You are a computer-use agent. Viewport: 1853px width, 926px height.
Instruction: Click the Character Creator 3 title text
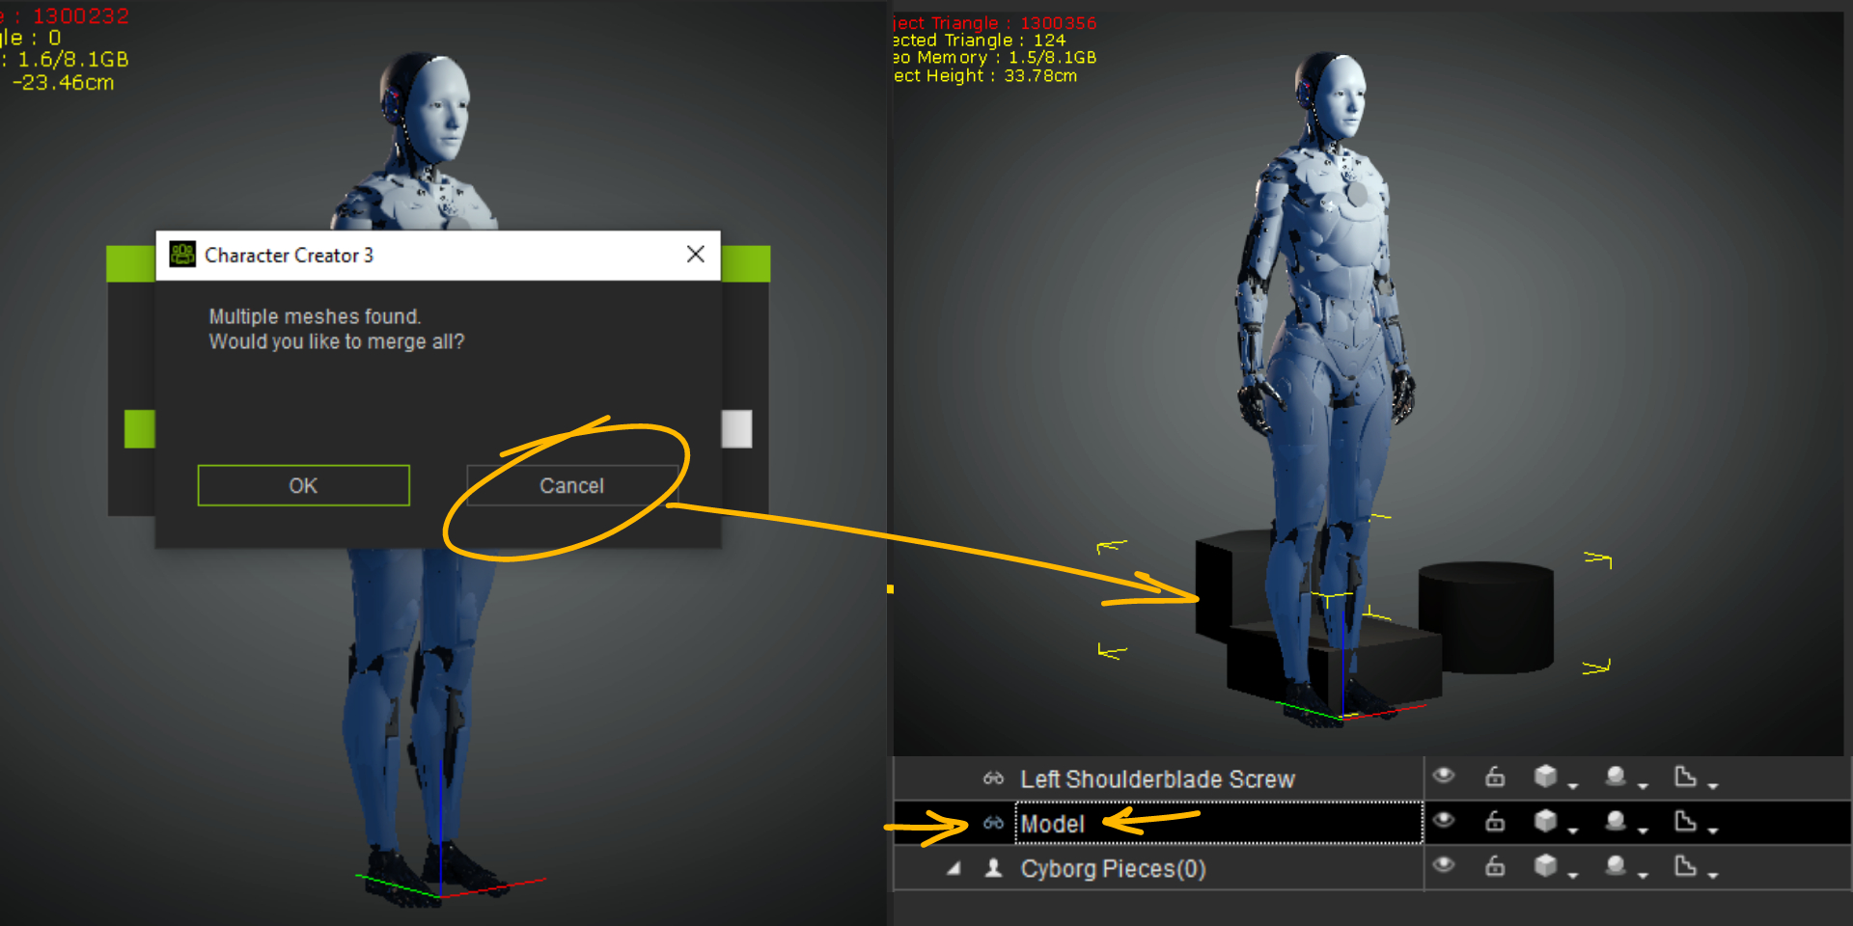click(x=289, y=255)
